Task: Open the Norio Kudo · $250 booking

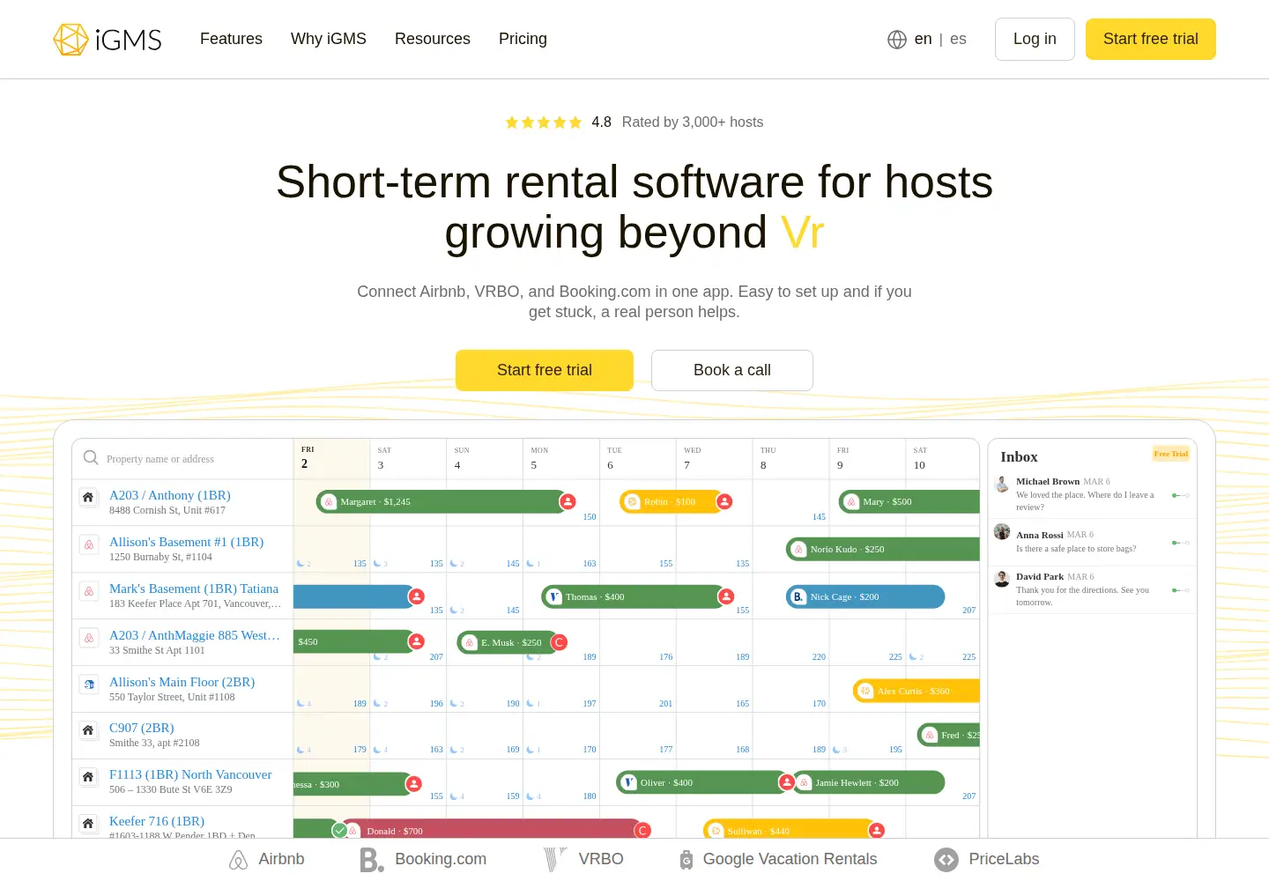Action: 883,549
